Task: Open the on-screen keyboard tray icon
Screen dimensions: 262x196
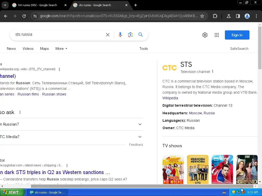Action: pos(224,192)
